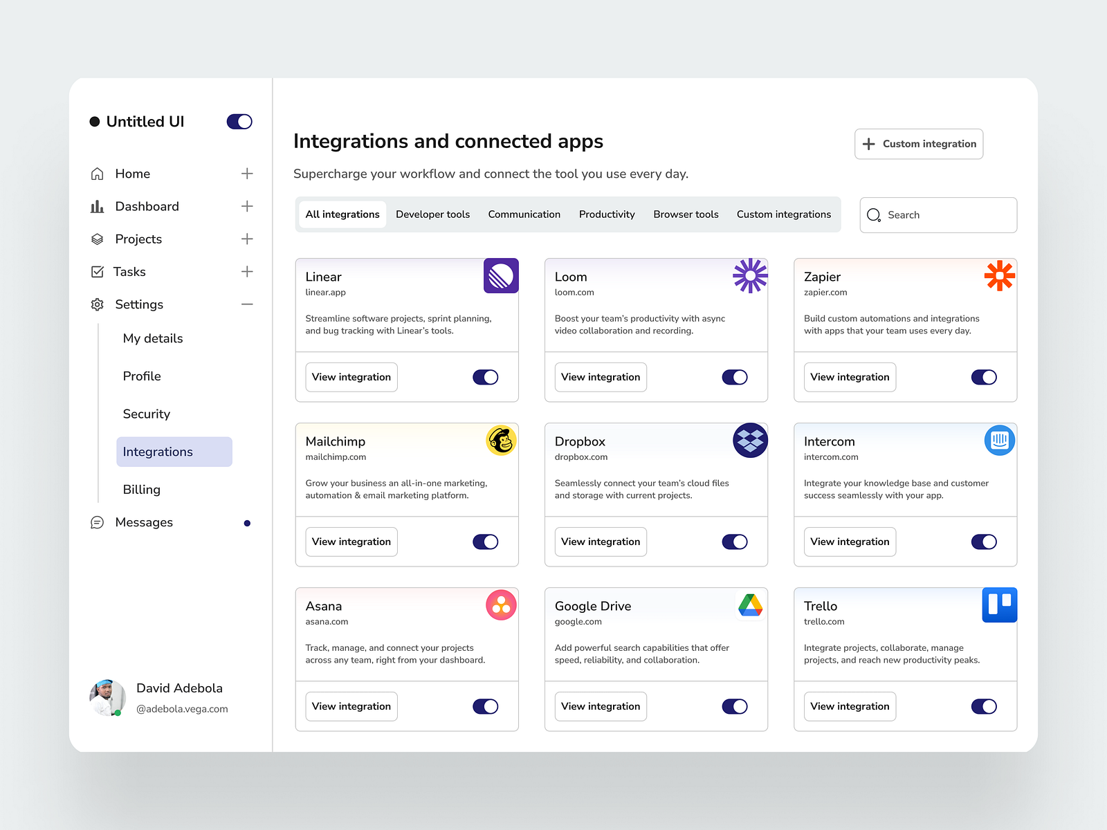View integration for Asana

[x=351, y=706]
